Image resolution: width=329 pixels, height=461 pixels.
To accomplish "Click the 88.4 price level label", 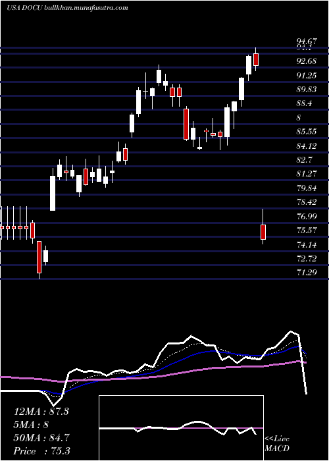I will 305,103.
